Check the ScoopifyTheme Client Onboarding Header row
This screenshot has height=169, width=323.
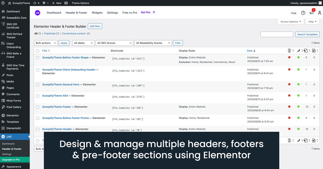[38, 70]
